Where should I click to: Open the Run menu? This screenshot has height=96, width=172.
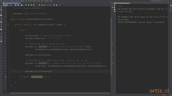coord(26,1)
